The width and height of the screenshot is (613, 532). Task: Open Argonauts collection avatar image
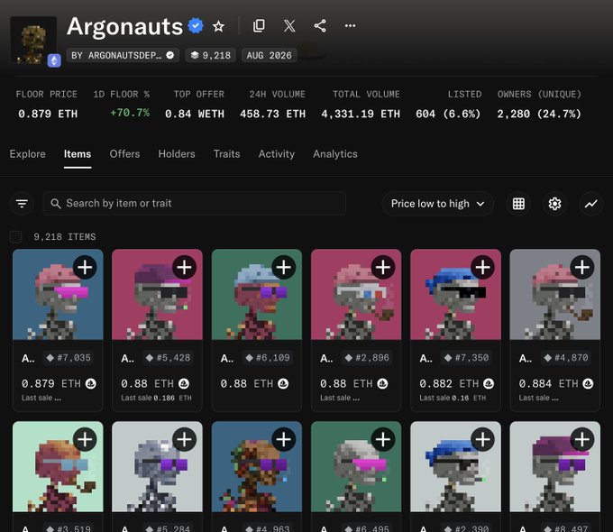point(33,40)
